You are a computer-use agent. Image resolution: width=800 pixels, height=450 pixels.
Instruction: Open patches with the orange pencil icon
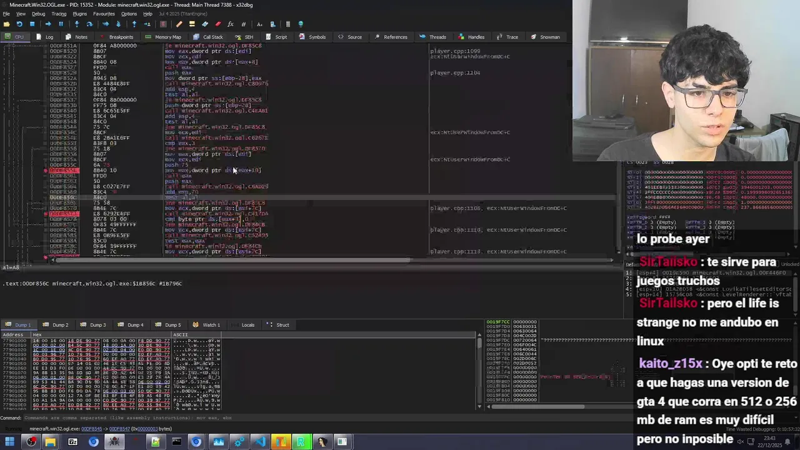click(x=179, y=24)
